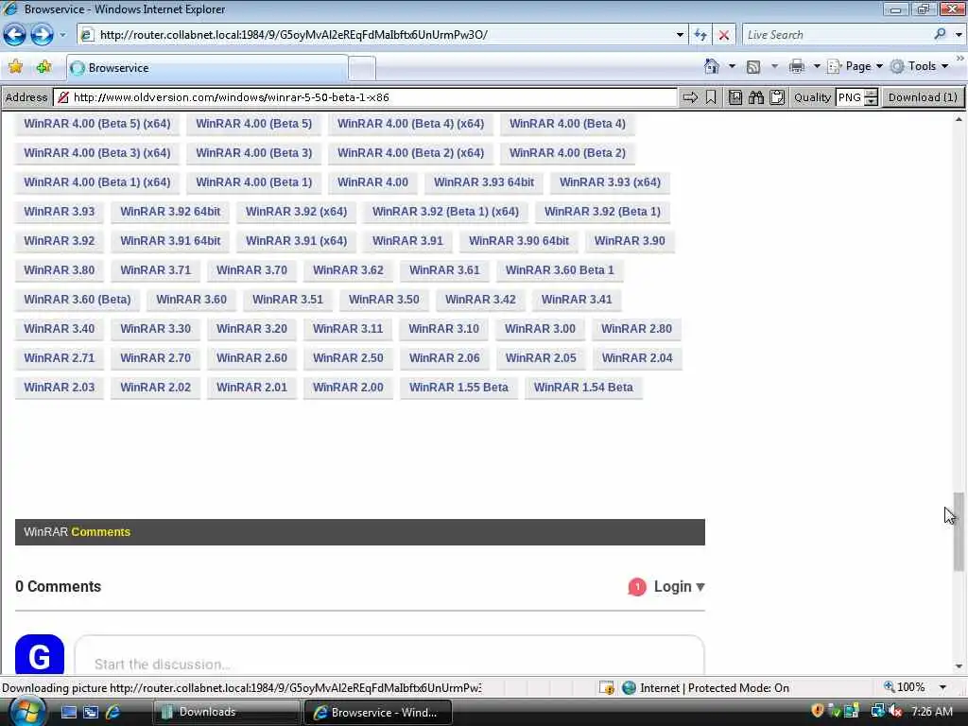Step the Quality PNG selector up
968x726 pixels.
click(871, 94)
